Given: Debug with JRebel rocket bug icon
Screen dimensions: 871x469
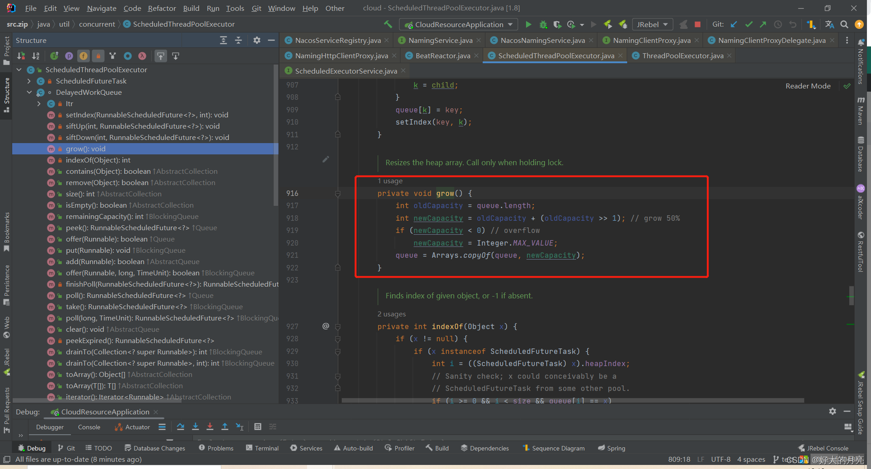Looking at the screenshot, I should coord(623,24).
